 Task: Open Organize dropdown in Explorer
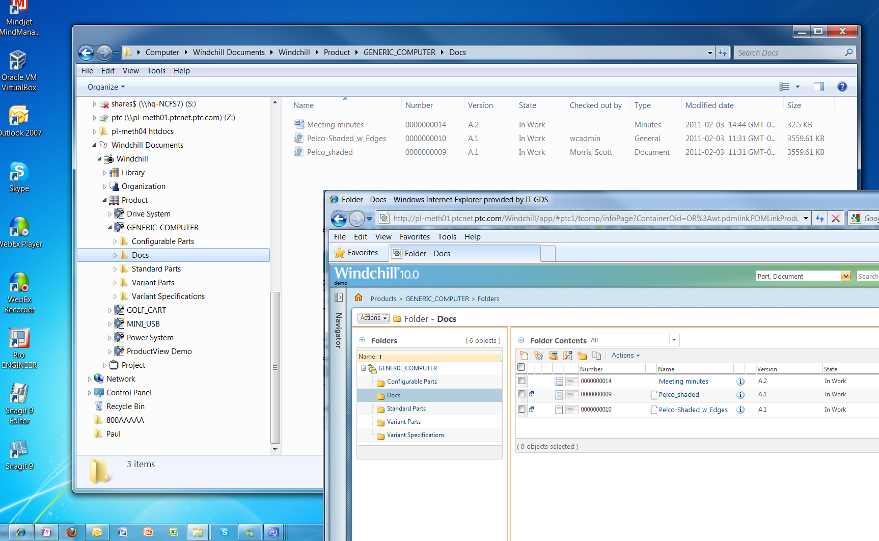106,87
